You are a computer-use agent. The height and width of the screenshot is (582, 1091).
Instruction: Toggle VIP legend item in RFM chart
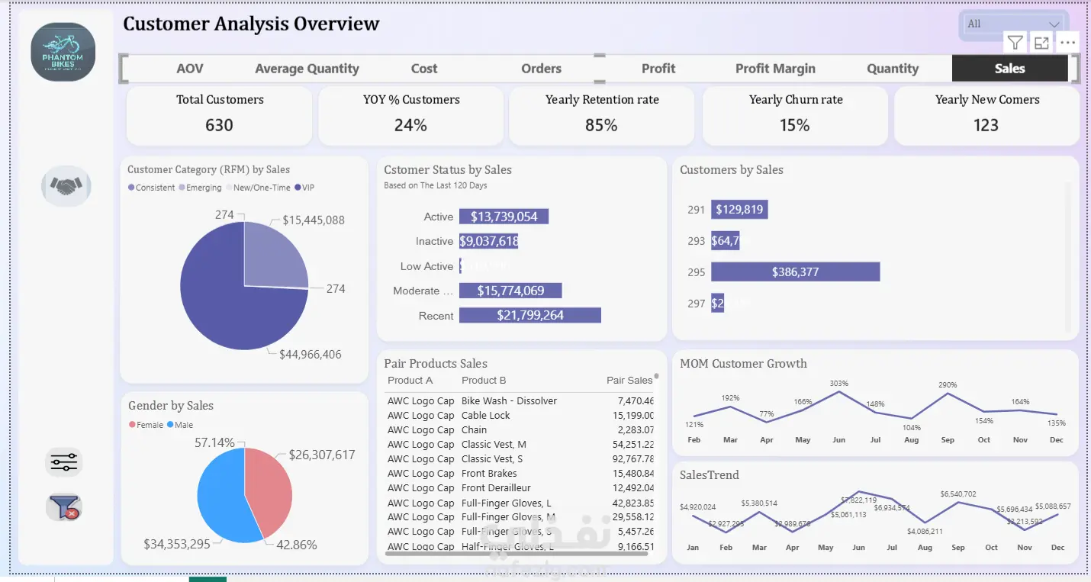(304, 188)
